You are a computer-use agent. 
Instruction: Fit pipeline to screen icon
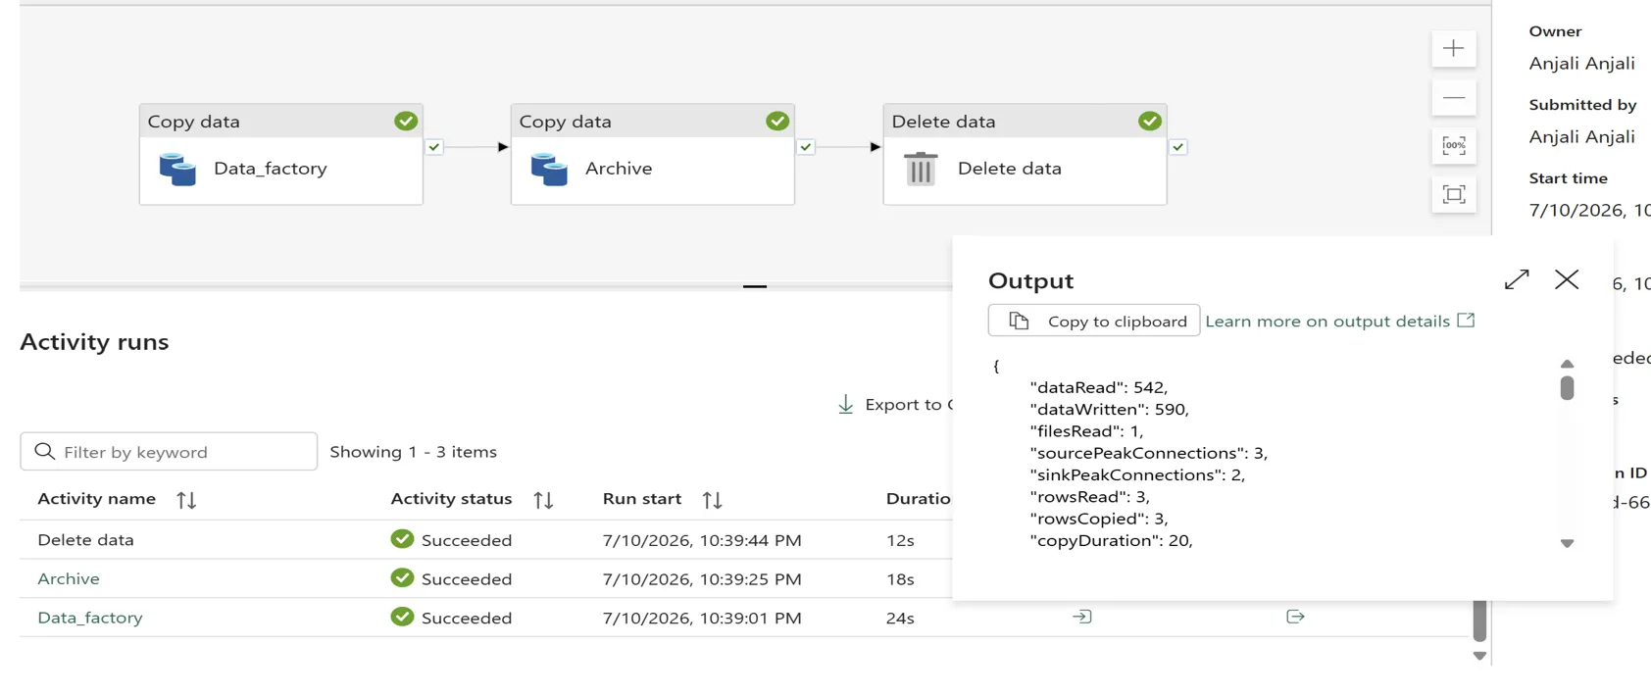pyautogui.click(x=1453, y=194)
